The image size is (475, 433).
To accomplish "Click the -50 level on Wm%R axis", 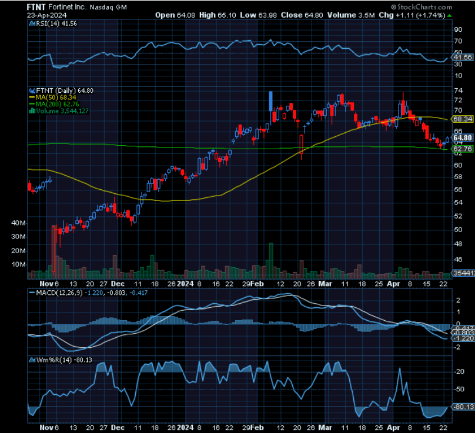I will [x=460, y=389].
